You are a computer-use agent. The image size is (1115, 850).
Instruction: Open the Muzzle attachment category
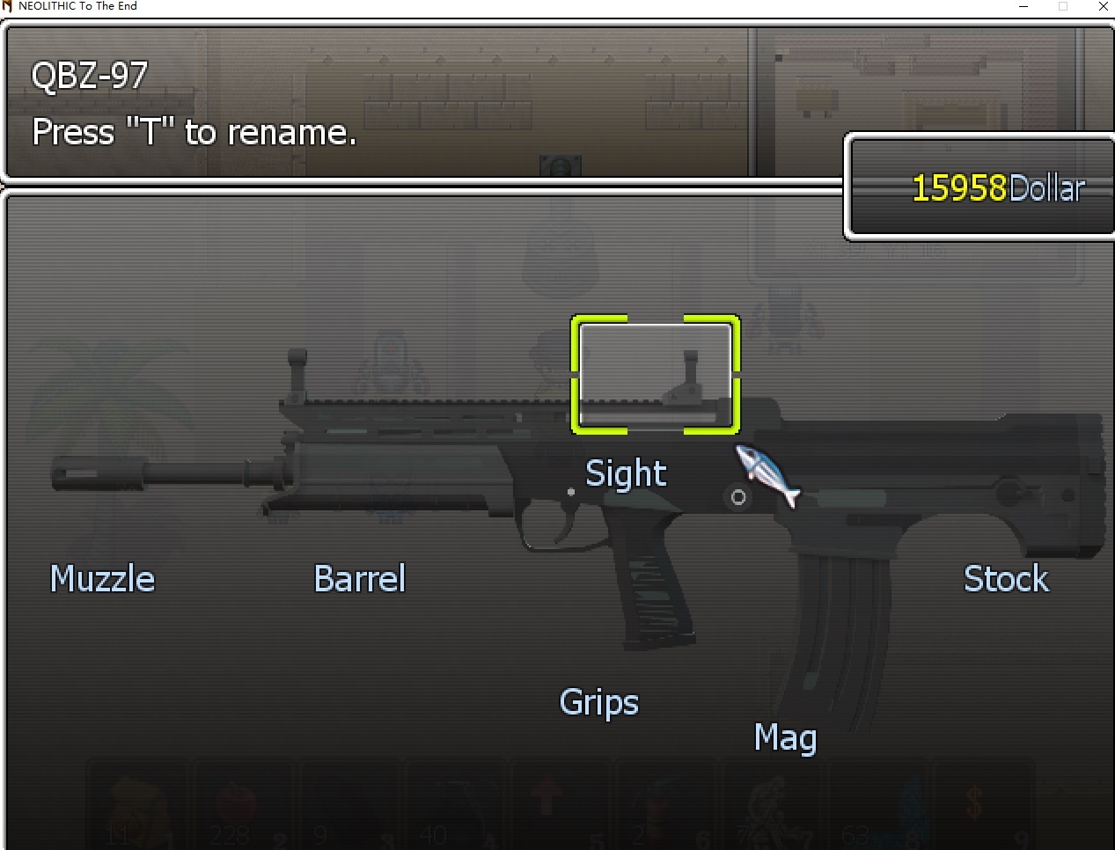pyautogui.click(x=102, y=579)
